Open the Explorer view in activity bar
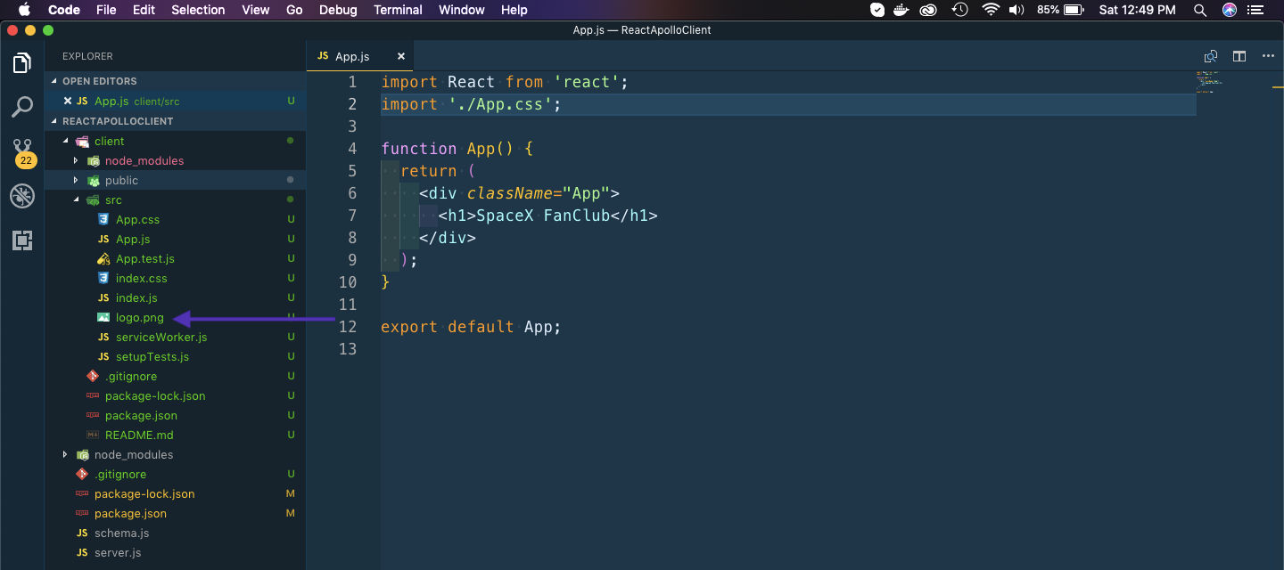 pos(22,63)
